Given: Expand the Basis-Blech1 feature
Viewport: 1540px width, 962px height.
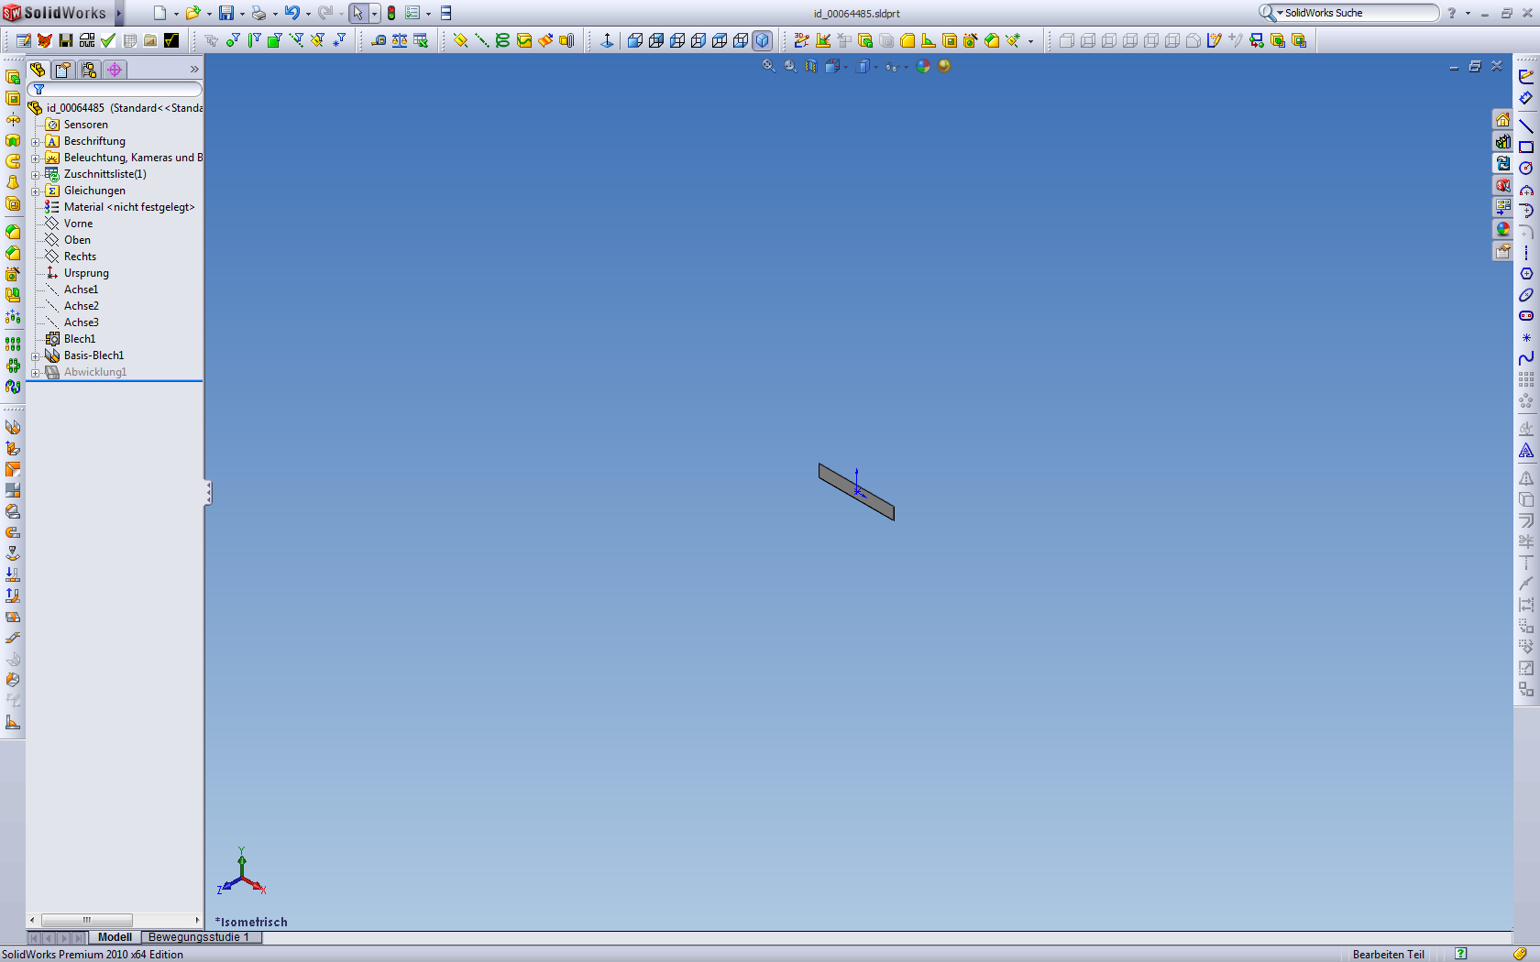Looking at the screenshot, I should click(35, 356).
